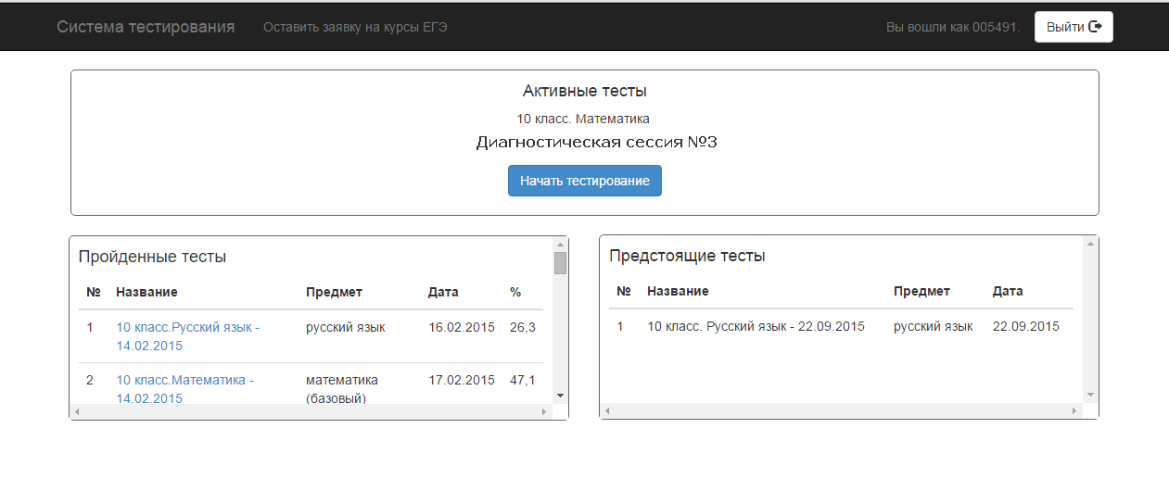Click right arrow of completed tests horizontal scrollbar
The image size is (1169, 504).
coord(545,411)
